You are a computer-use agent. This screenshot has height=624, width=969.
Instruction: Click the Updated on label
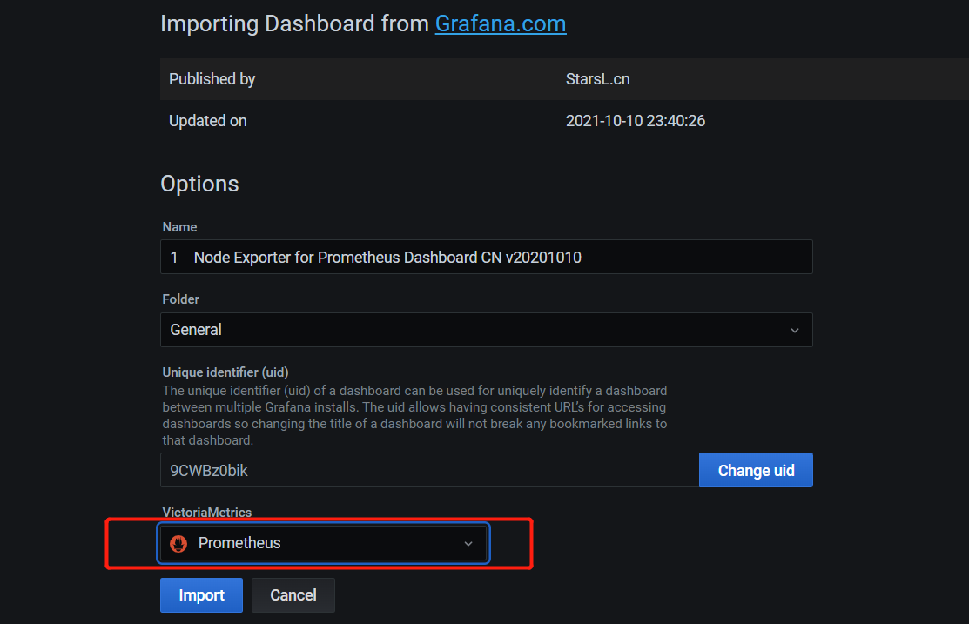click(x=207, y=120)
